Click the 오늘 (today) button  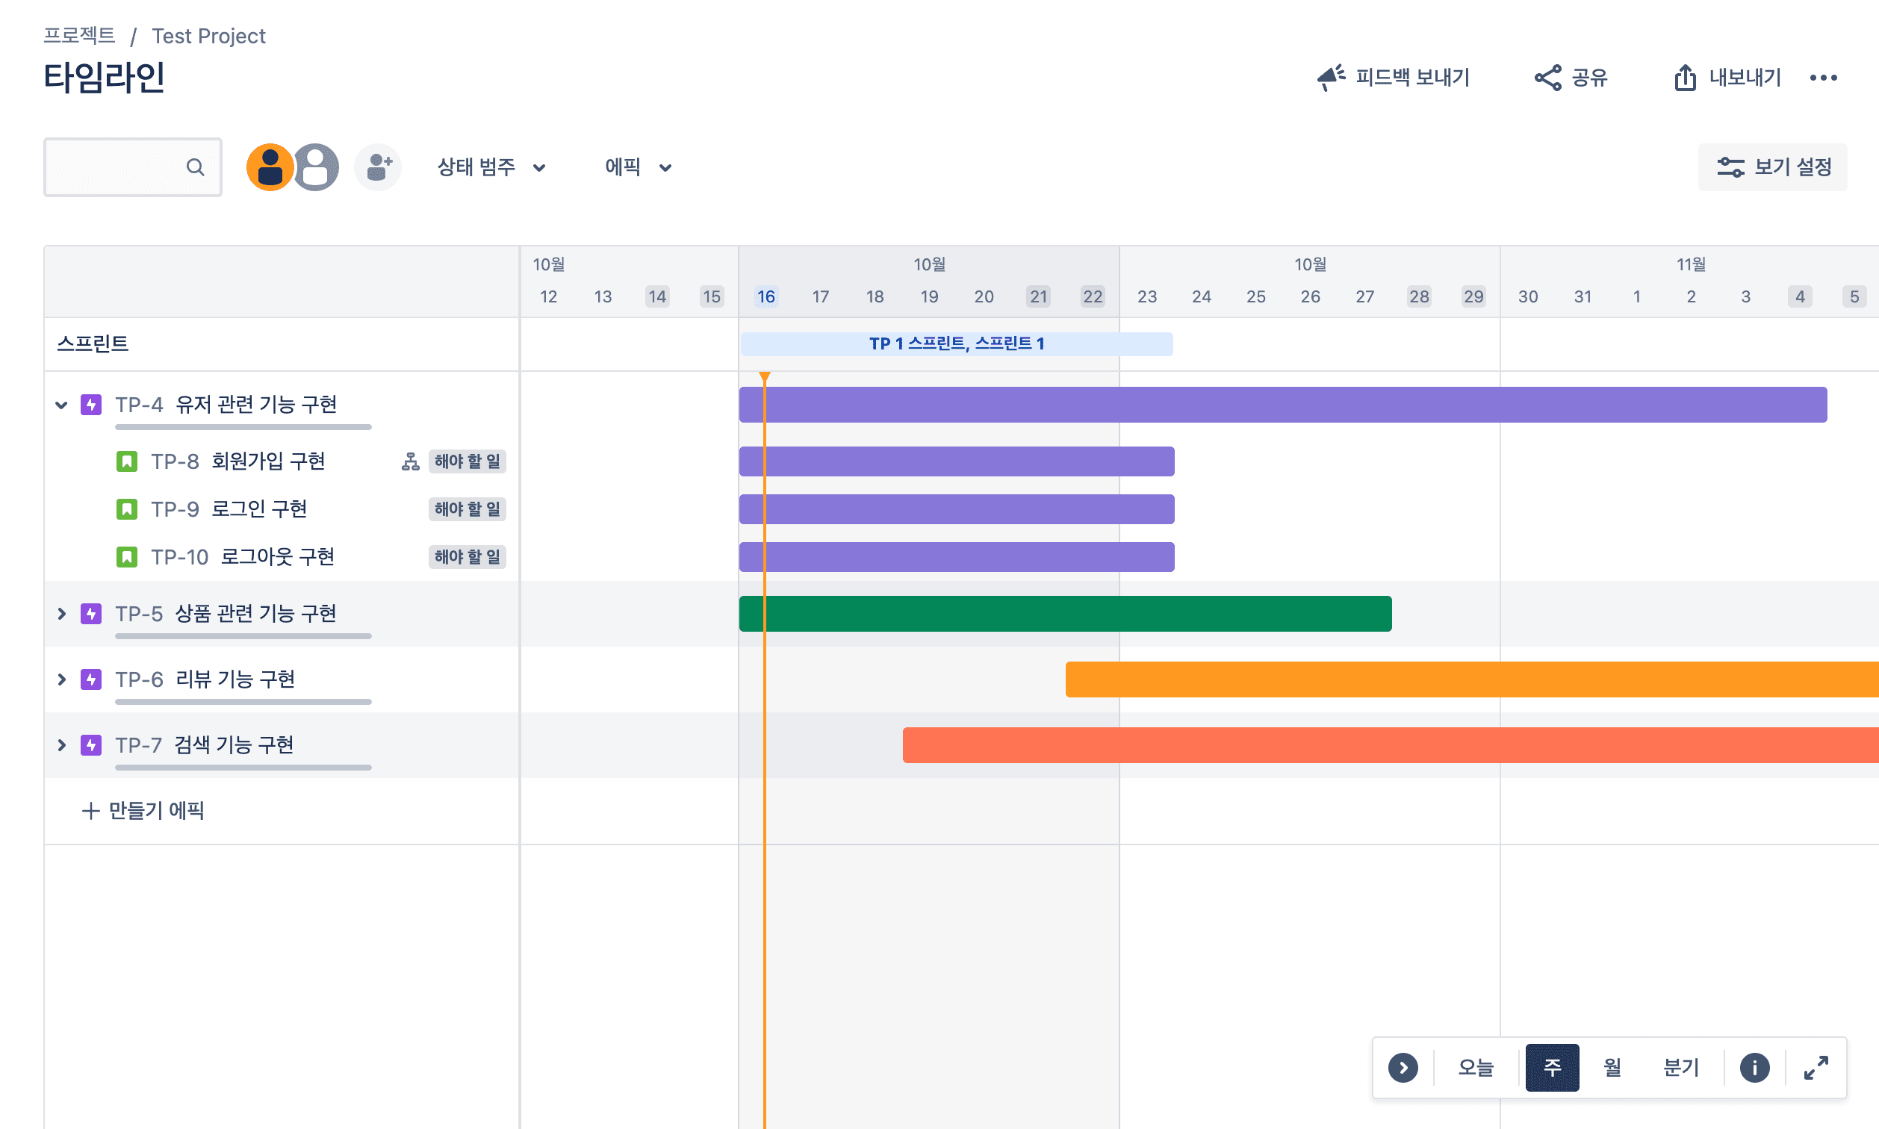pos(1475,1067)
